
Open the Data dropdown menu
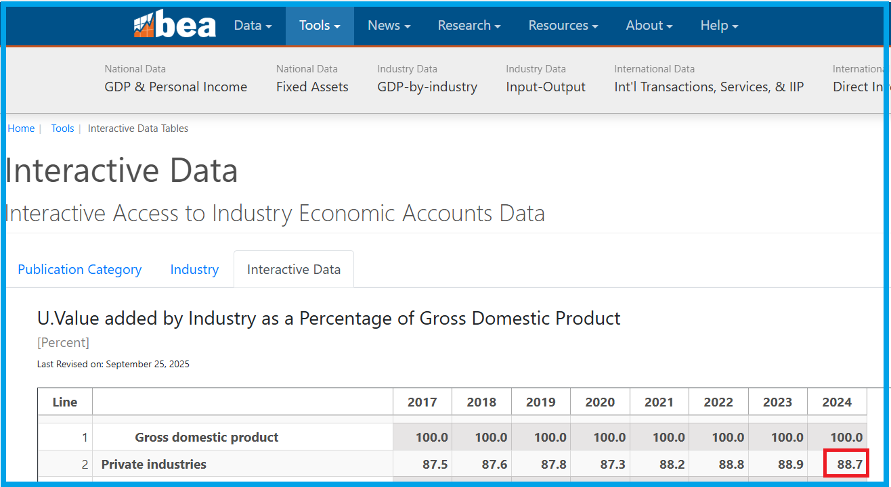pos(252,26)
